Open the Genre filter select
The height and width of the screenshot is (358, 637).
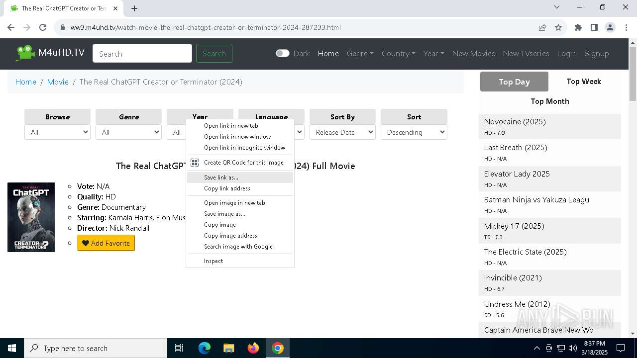click(129, 132)
